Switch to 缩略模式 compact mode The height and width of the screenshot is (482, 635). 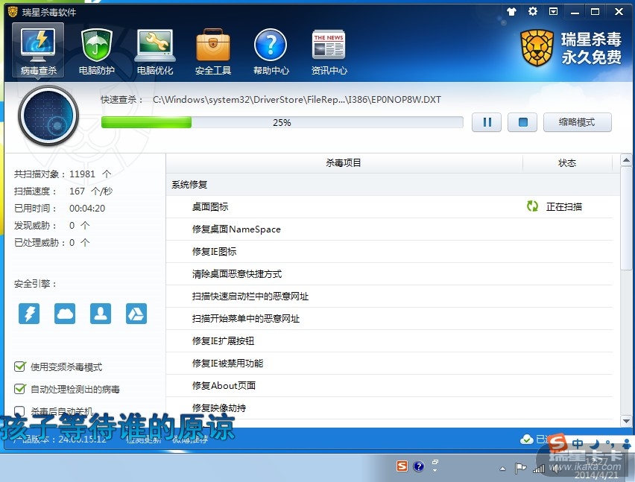[x=577, y=122]
